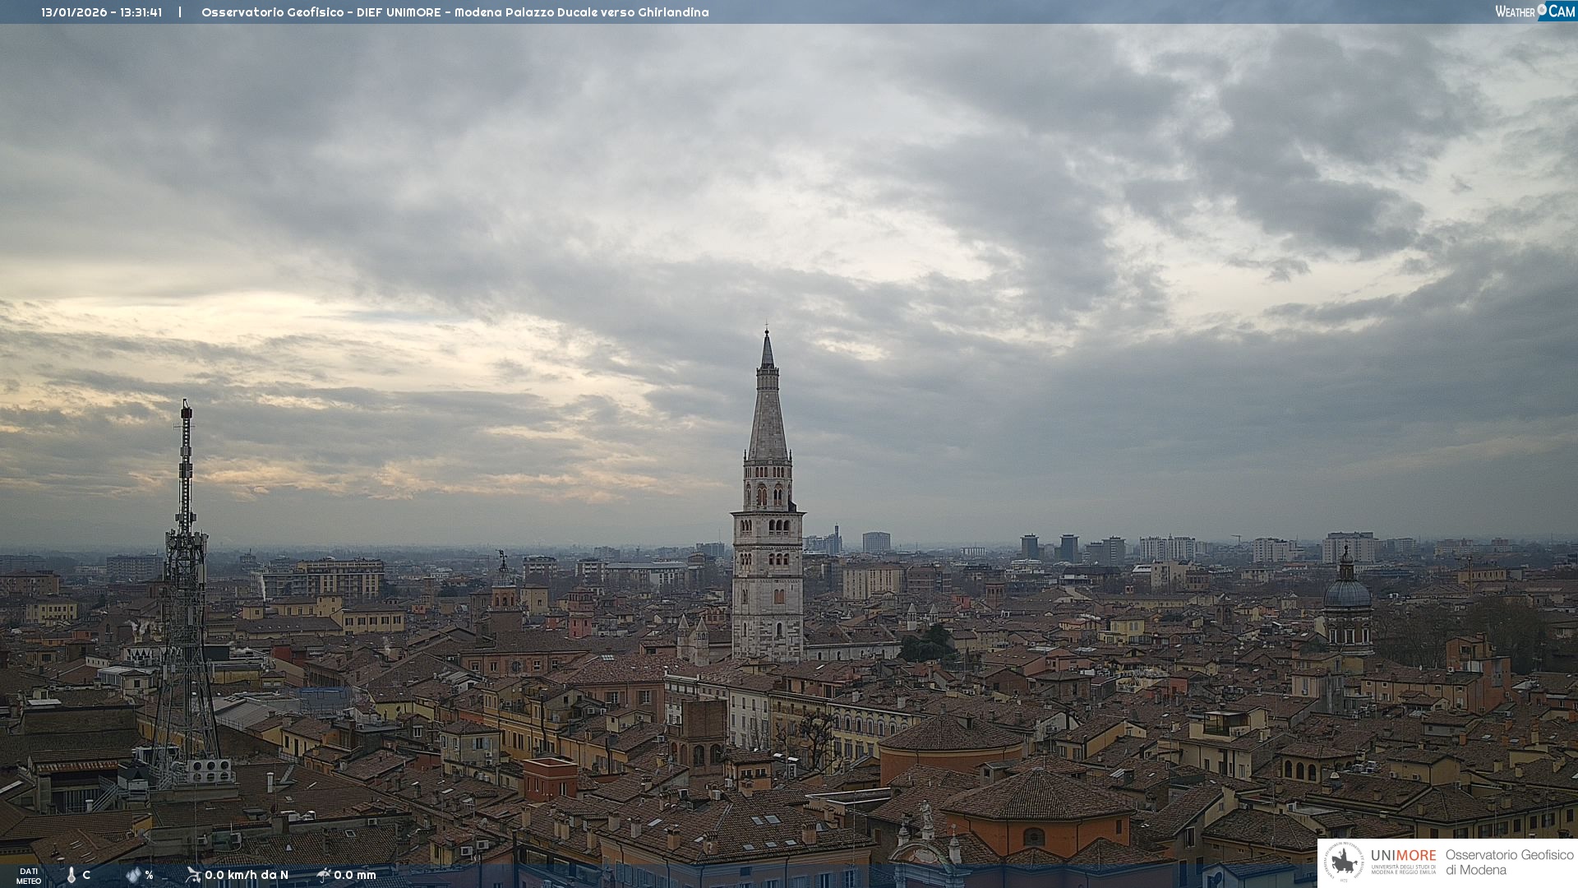
Task: Click the humidity percent label
Action: point(149,875)
